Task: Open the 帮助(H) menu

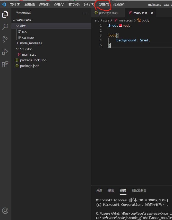Action: 118,4
